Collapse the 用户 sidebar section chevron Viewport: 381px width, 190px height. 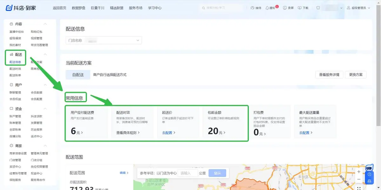pos(45,85)
